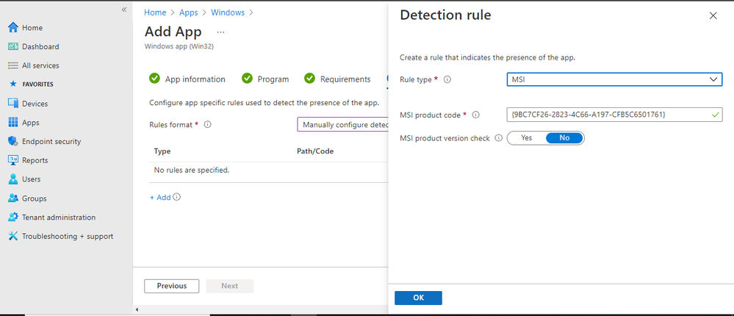Image resolution: width=734 pixels, height=316 pixels.
Task: Click info icon beside MSI product code
Action: point(475,115)
